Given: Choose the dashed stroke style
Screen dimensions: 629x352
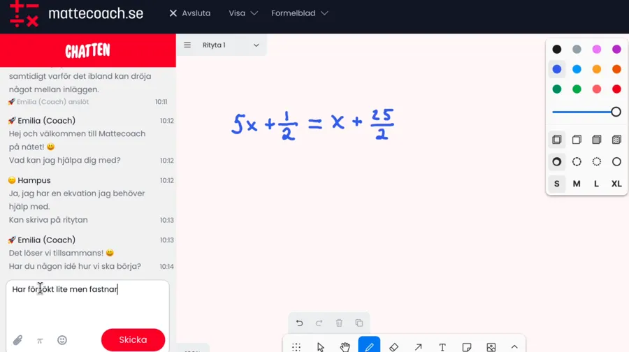Looking at the screenshot, I should pos(577,161).
